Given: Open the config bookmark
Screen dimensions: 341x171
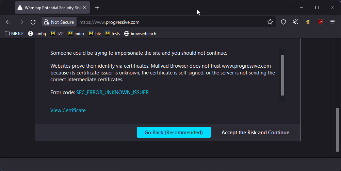Looking at the screenshot, I should [37, 33].
